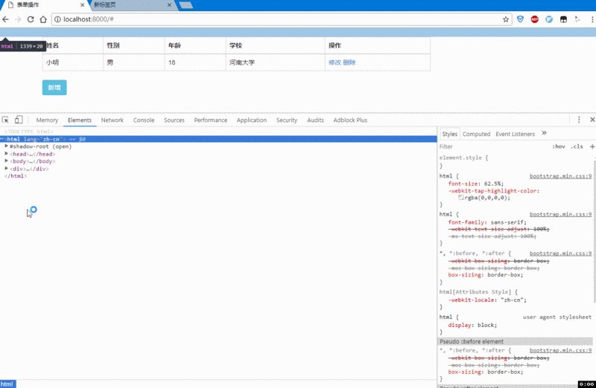The width and height of the screenshot is (596, 388).
Task: Open the Network tab
Action: (112, 120)
